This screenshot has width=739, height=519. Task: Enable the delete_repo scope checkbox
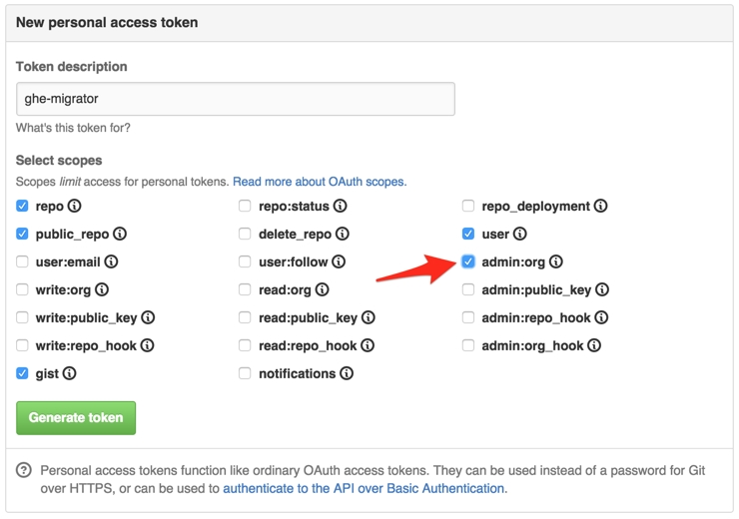245,235
